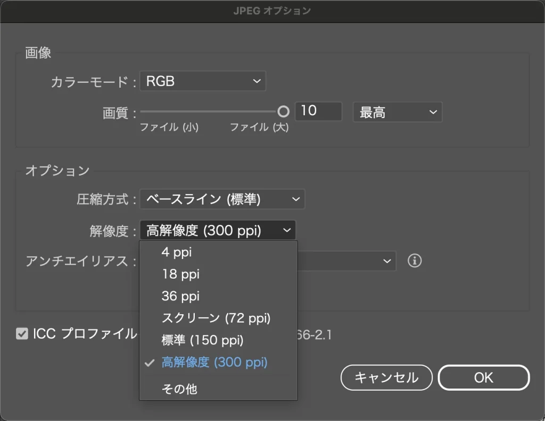Select 36 ppi resolution option

point(218,296)
